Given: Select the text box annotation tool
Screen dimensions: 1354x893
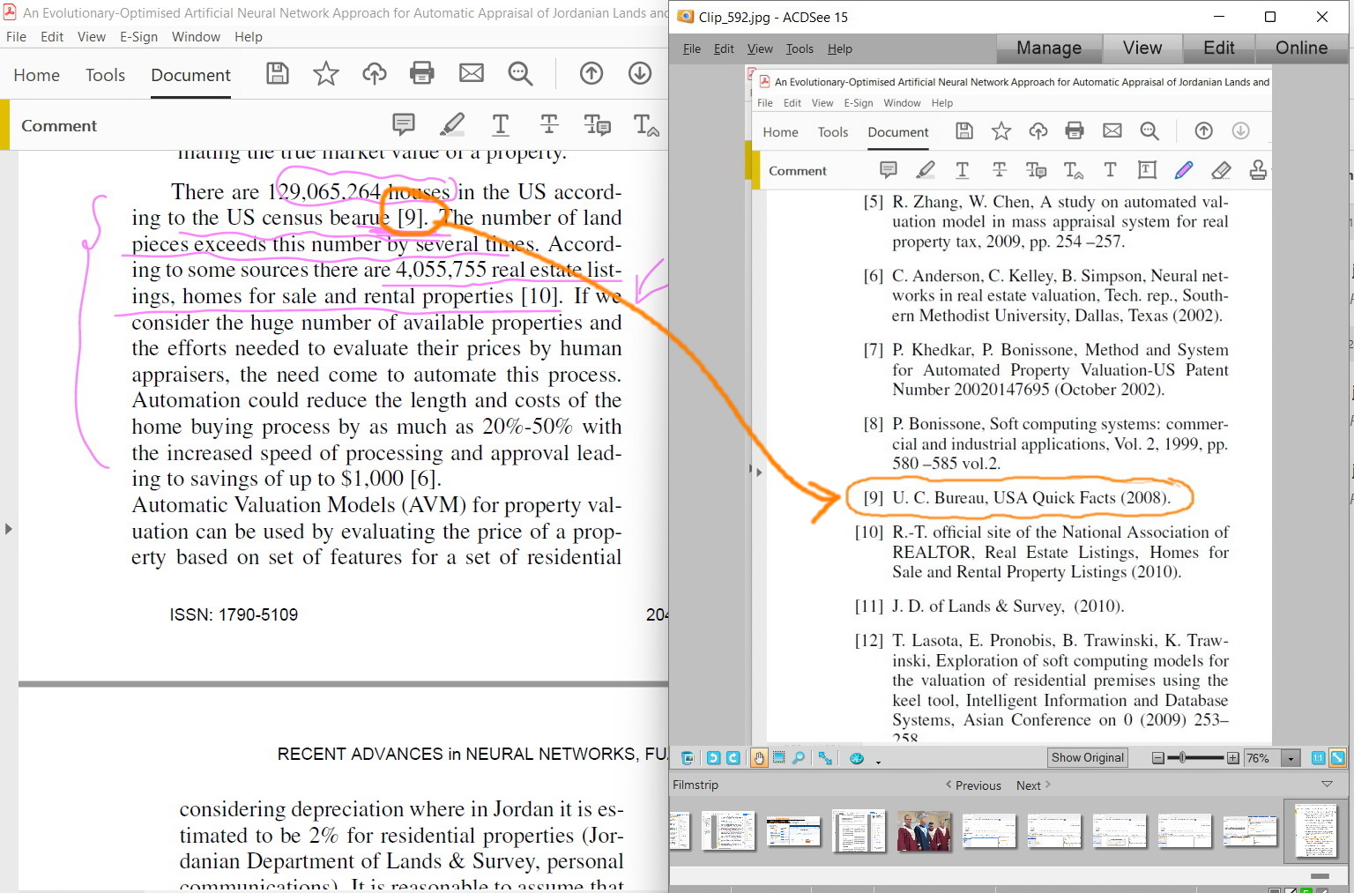Looking at the screenshot, I should pos(1147,169).
